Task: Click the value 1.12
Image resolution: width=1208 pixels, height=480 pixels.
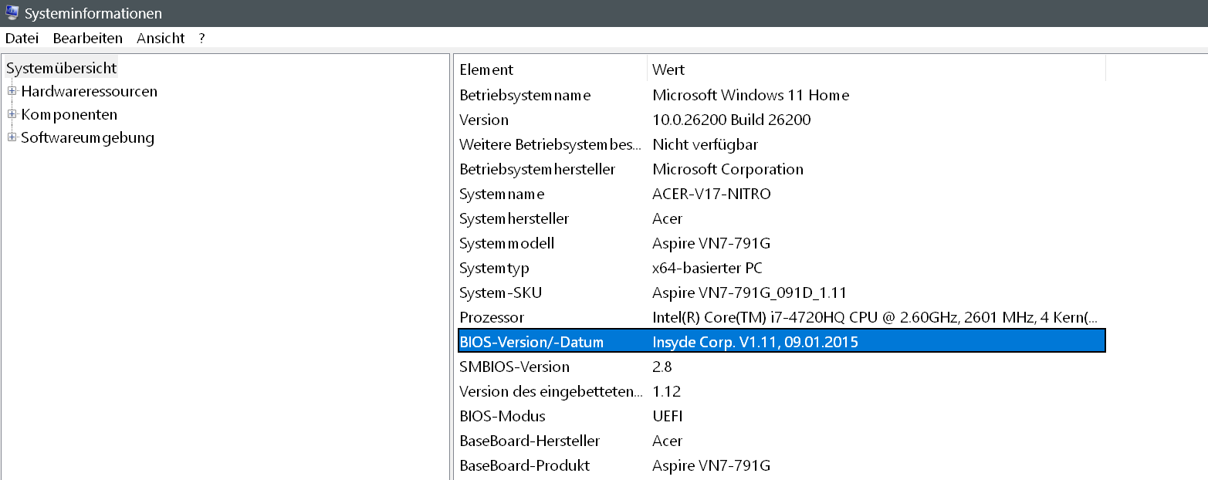Action: pyautogui.click(x=667, y=391)
